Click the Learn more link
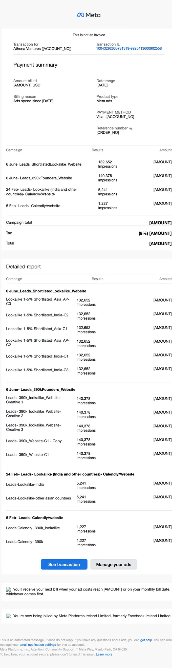This screenshot has width=172, height=668. (x=104, y=654)
